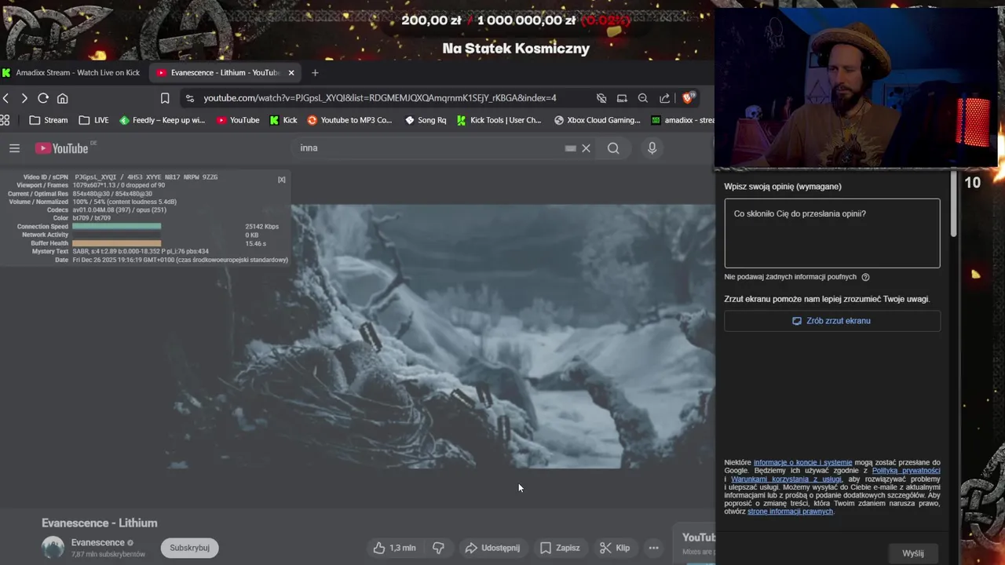Open the browser home page

click(63, 98)
